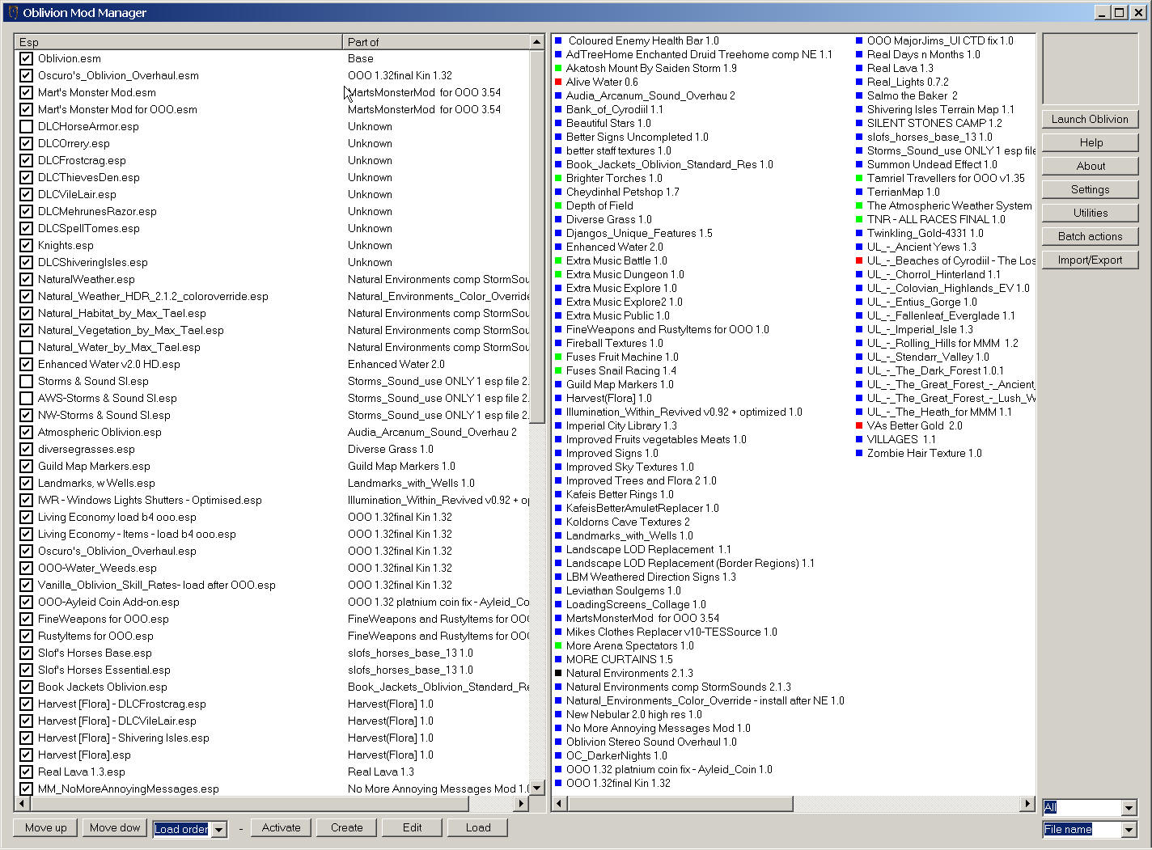
Task: Uncheck Real Lava 1.3.esp
Action: (x=26, y=772)
